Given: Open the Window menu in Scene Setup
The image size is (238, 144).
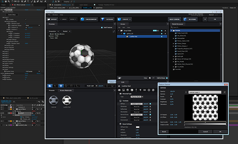Looking at the screenshot, I should [x=55, y=15].
